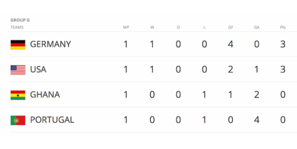This screenshot has height=149, width=297.
Task: Click the GROUP G heading
Action: [20, 20]
